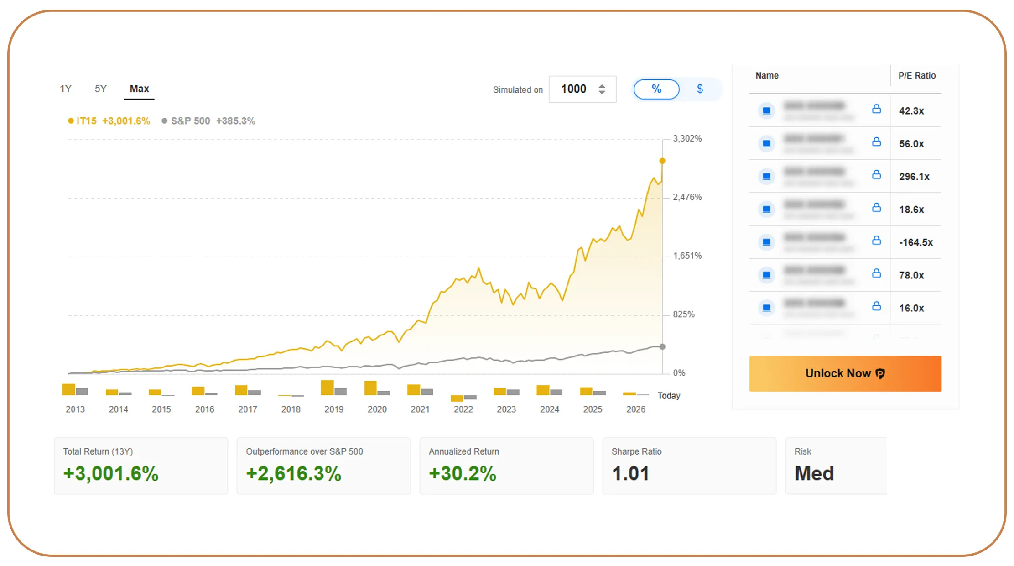This screenshot has height=566, width=1014.
Task: Decrement the simulated amount with the down arrow
Action: click(602, 93)
